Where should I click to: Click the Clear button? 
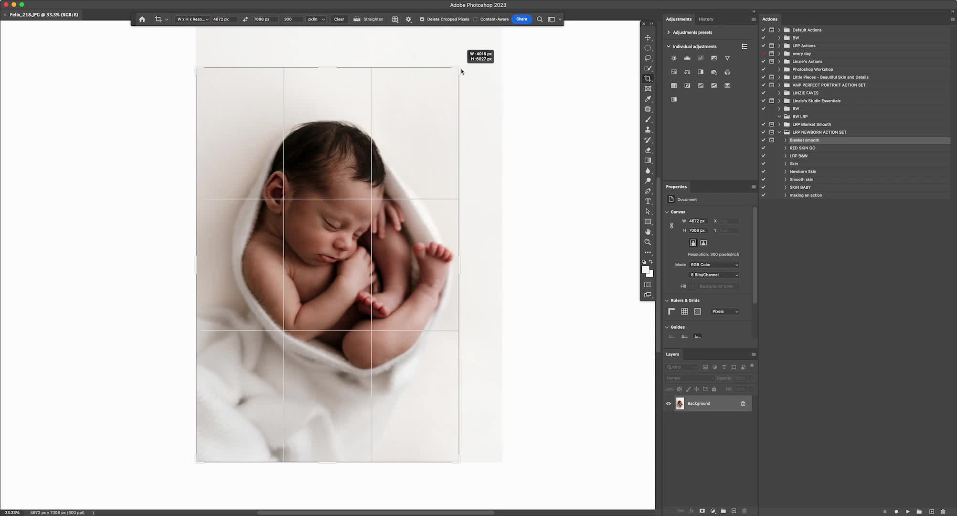pyautogui.click(x=339, y=19)
